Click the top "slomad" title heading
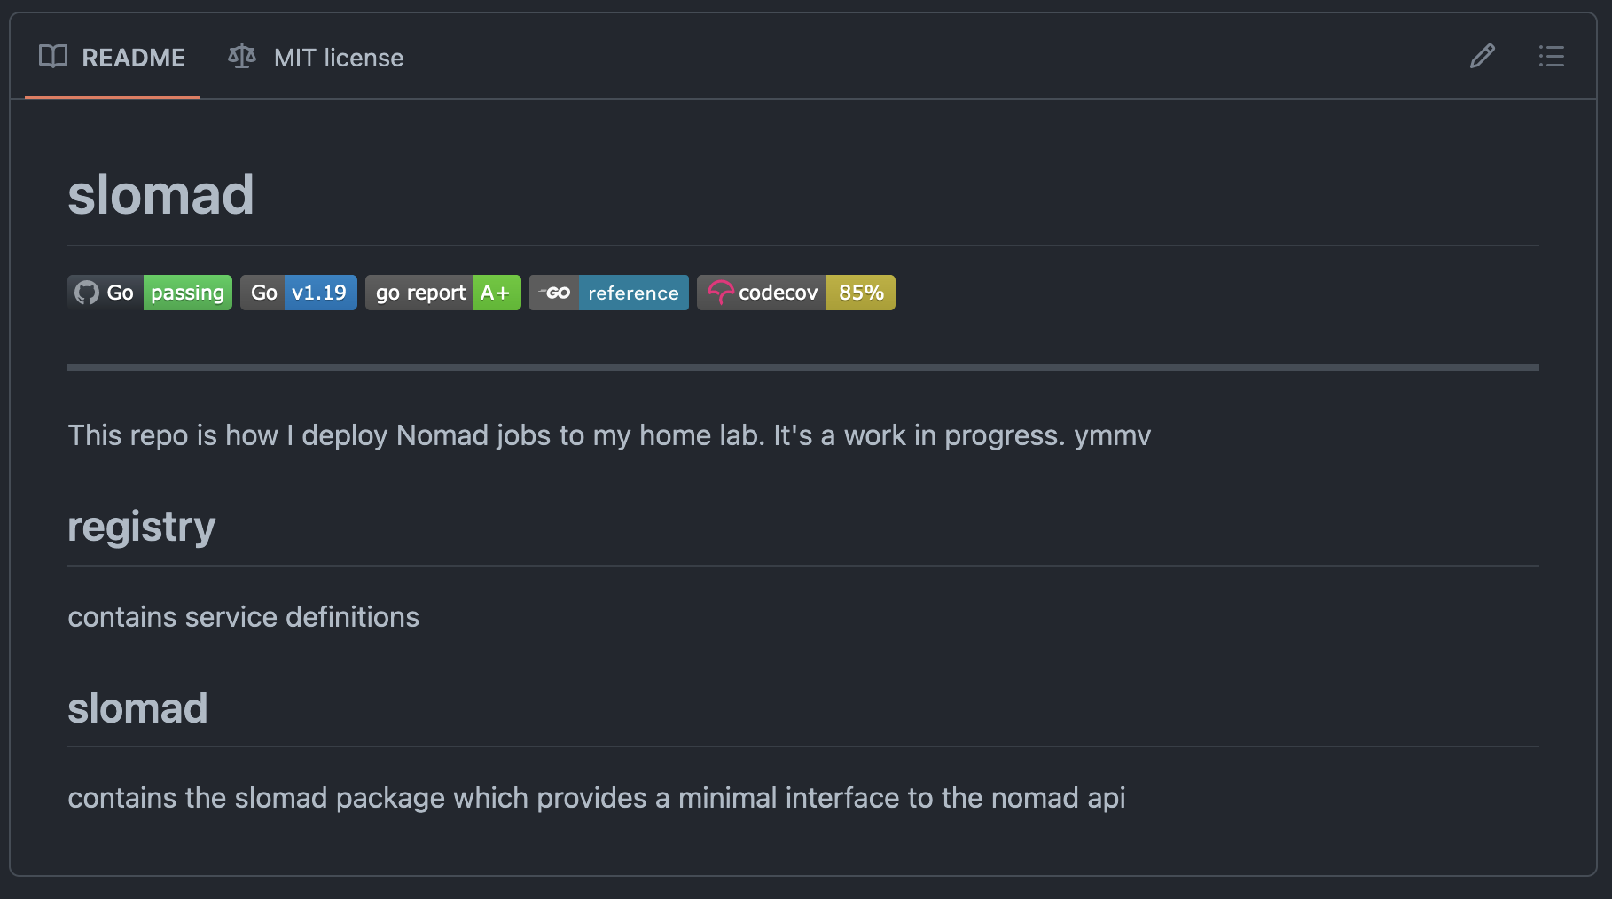This screenshot has width=1612, height=899. (160, 195)
